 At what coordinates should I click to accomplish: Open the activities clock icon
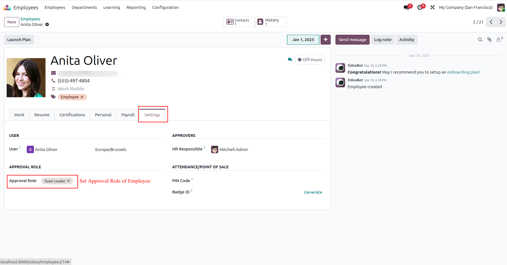[x=420, y=7]
